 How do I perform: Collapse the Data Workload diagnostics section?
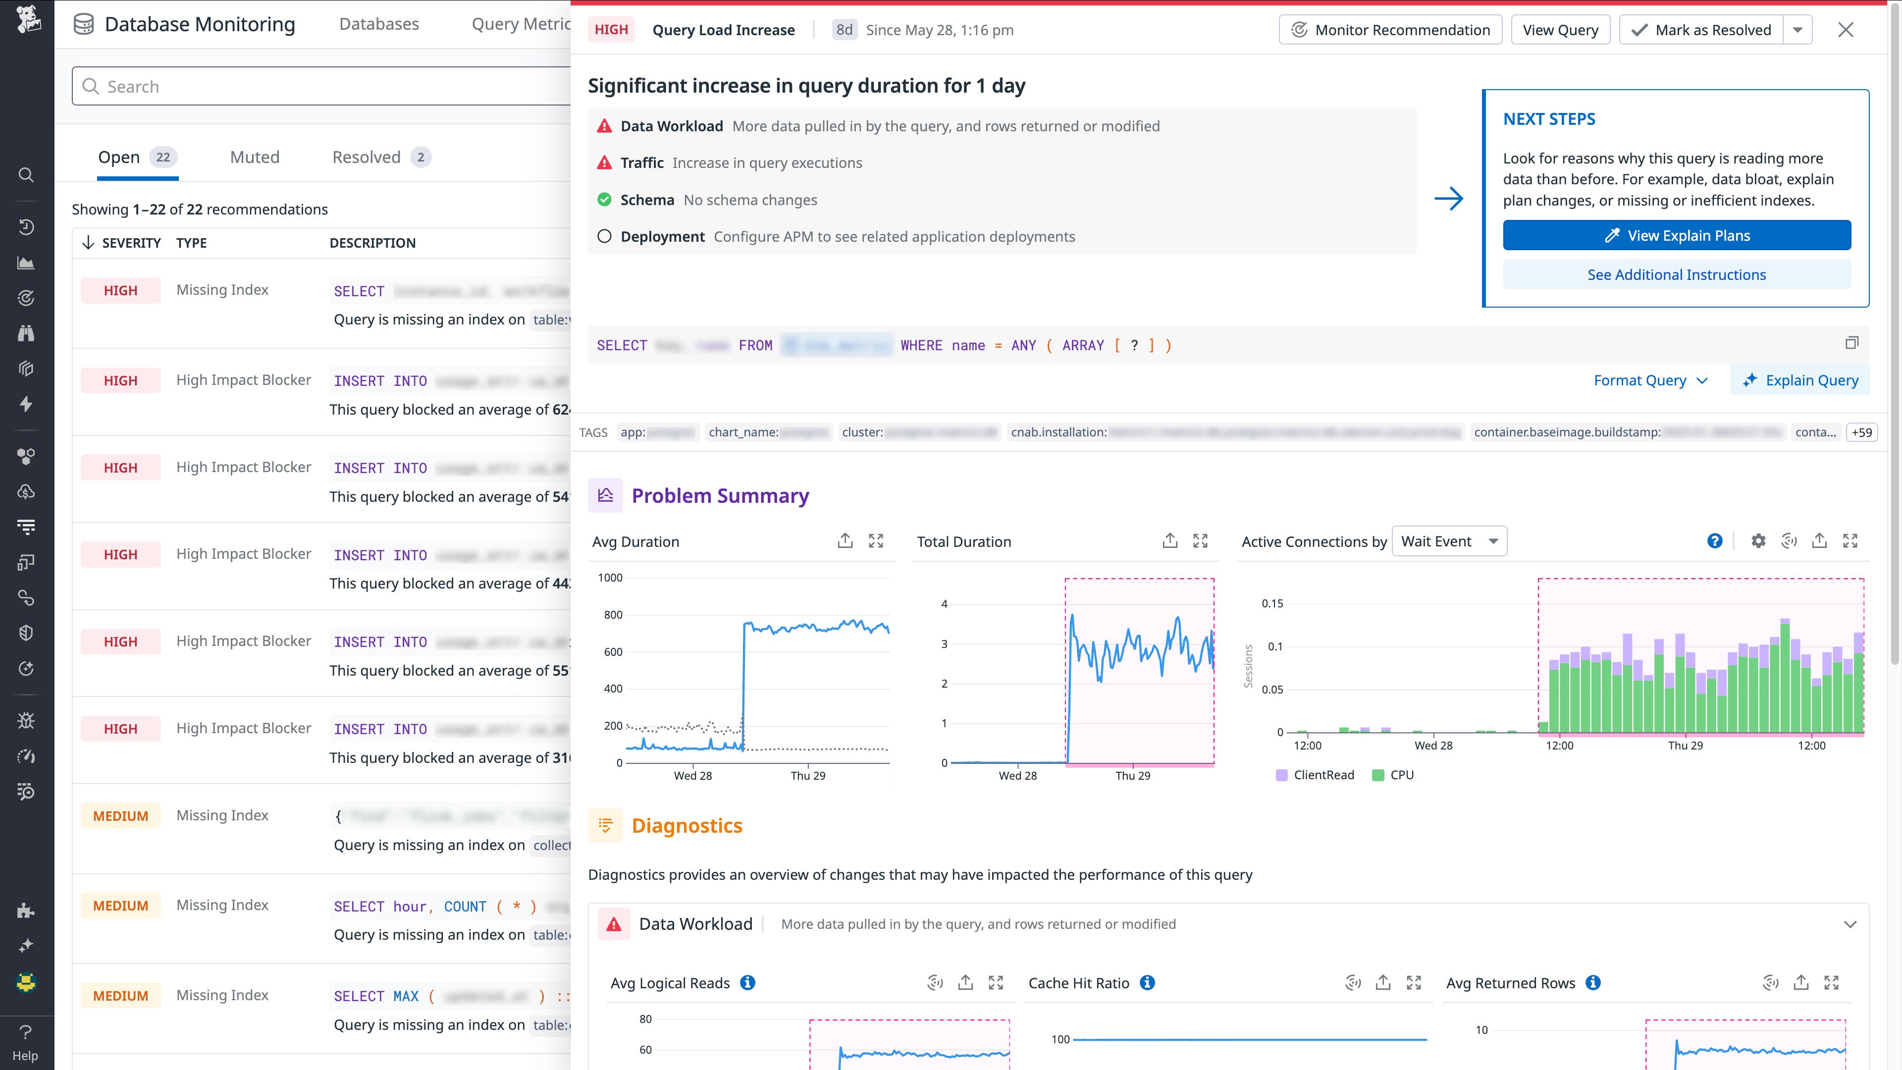click(1849, 924)
